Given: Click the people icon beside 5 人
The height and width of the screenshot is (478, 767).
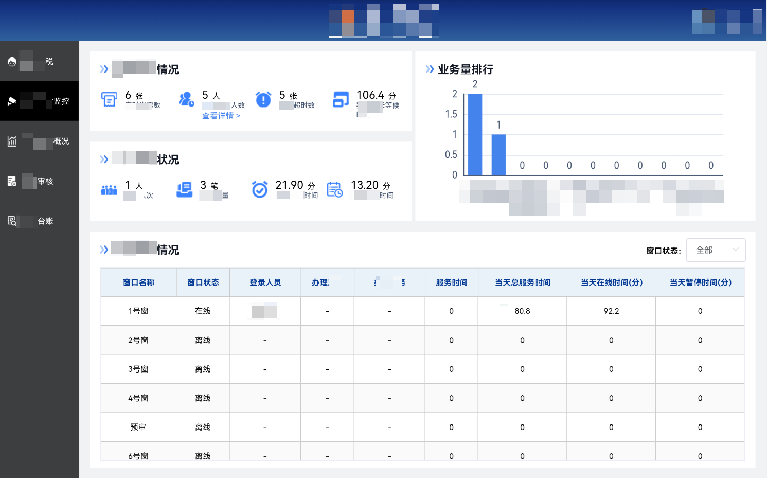Looking at the screenshot, I should (x=186, y=99).
